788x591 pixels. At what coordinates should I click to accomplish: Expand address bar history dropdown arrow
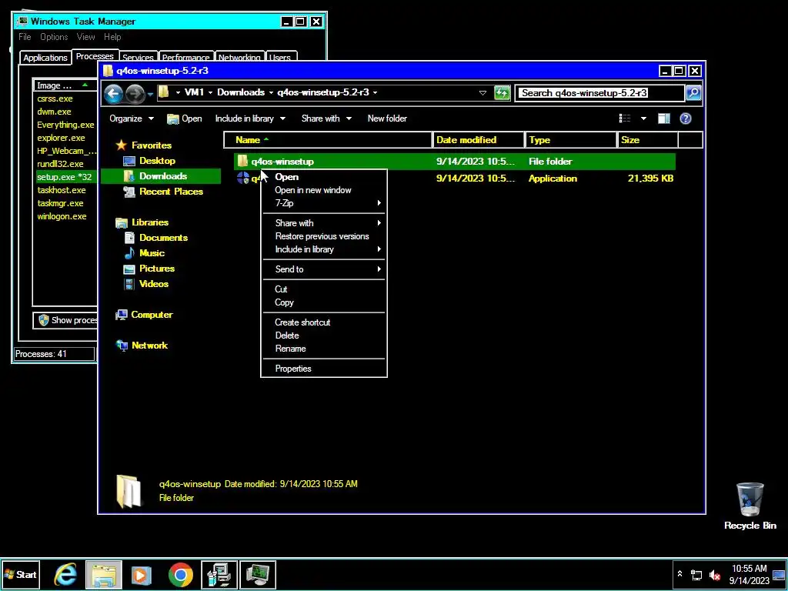[x=482, y=93]
